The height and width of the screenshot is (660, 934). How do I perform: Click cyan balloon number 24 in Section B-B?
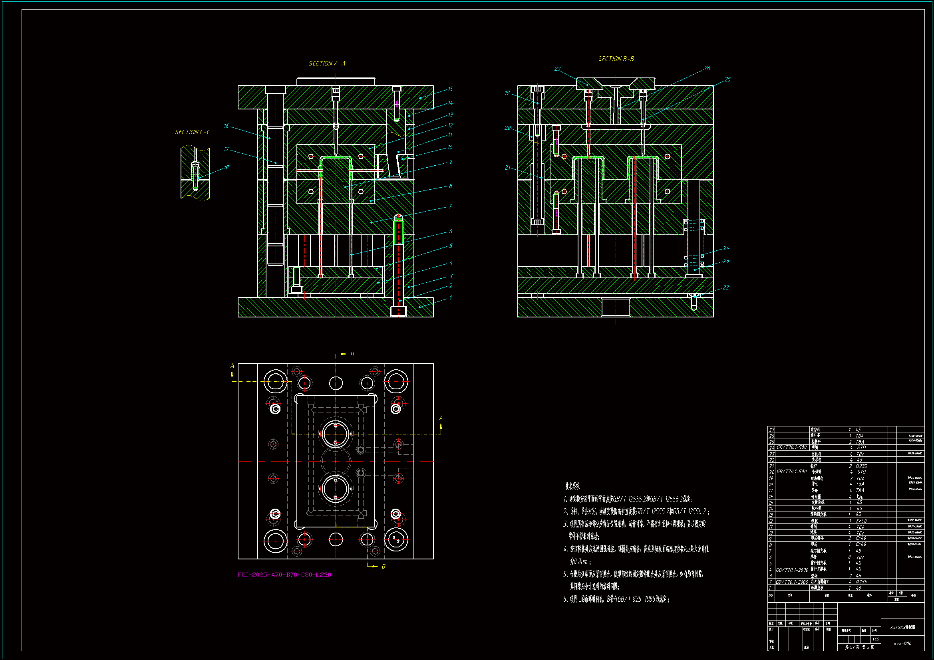coord(726,248)
